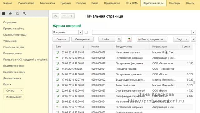The image size is (200, 113).
Task: Click checkmark icon for 30.06.2016 Регламентная операция
Action: click(x=57, y=107)
